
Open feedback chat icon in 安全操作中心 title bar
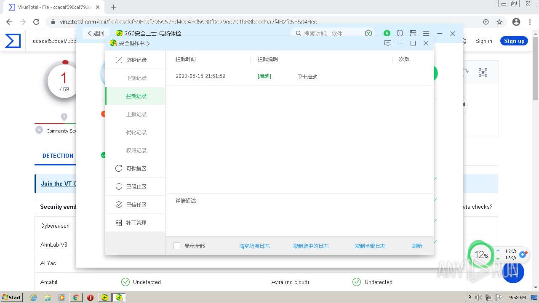[x=388, y=43]
